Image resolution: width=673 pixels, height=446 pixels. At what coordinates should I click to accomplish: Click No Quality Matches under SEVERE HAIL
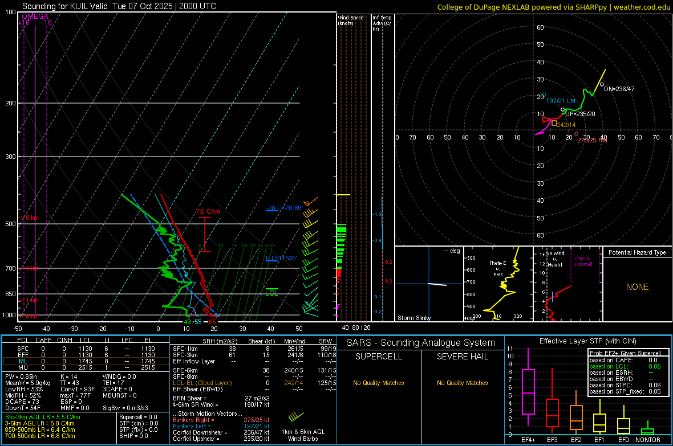pos(462,383)
